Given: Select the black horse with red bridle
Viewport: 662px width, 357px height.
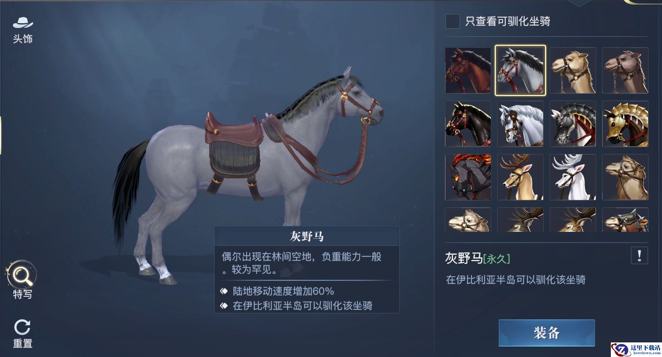Looking at the screenshot, I should click(468, 124).
